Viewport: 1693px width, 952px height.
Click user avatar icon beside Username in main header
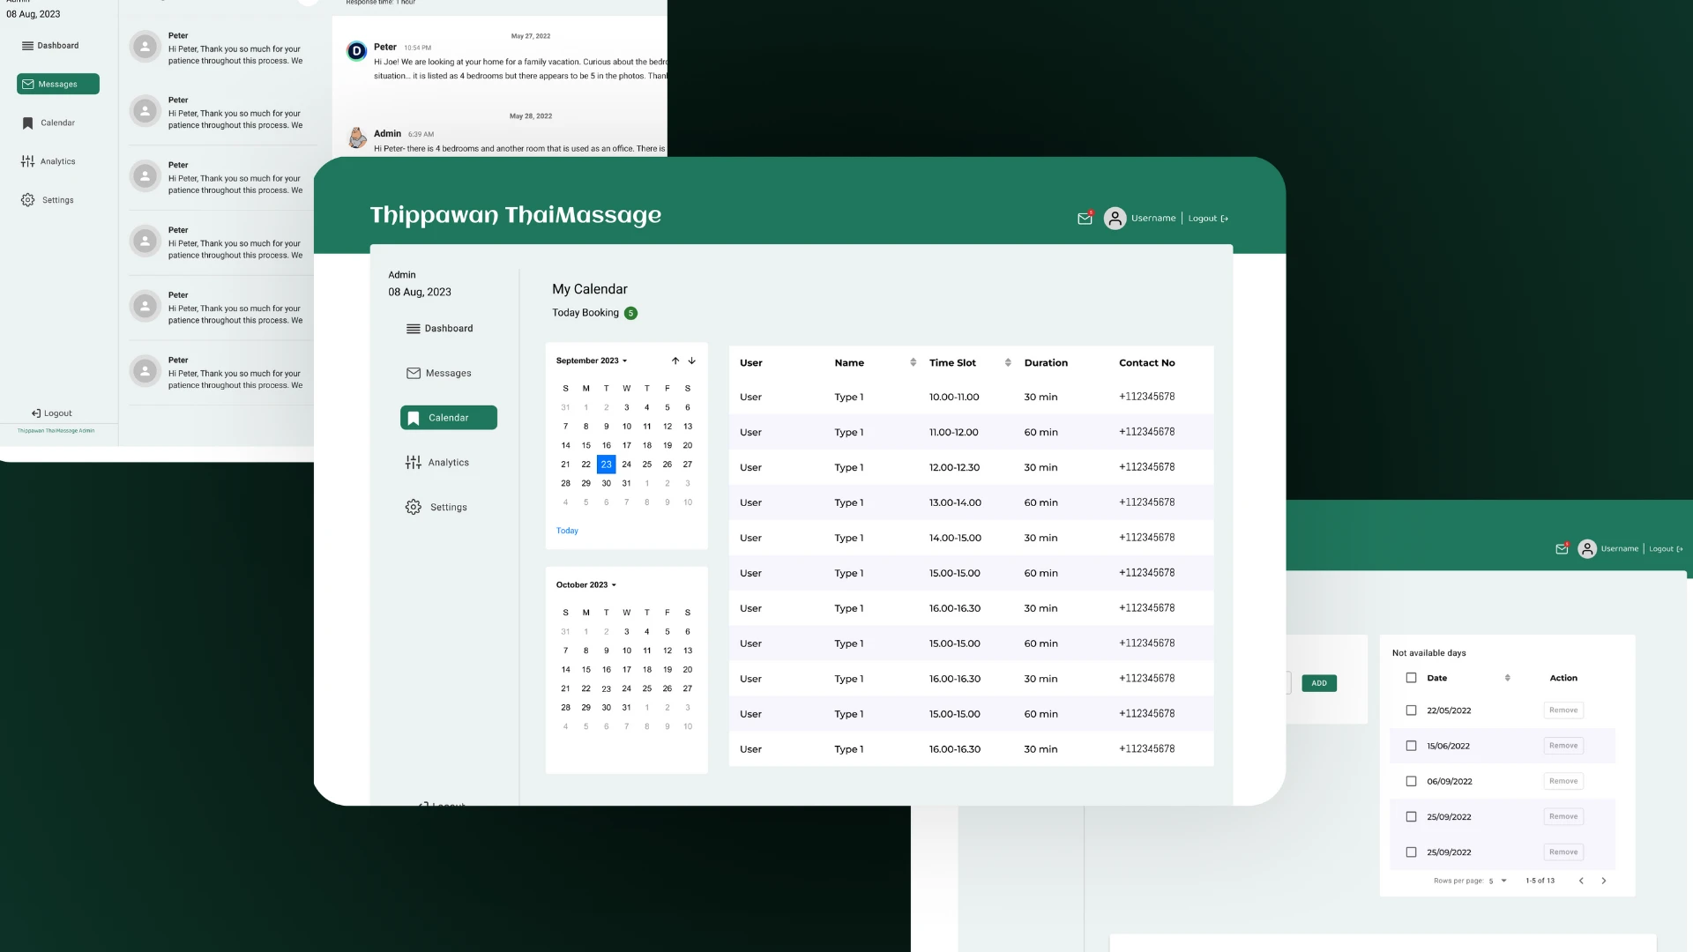click(1115, 219)
